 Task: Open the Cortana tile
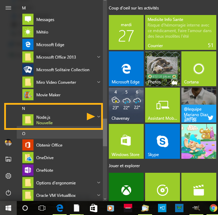(199, 69)
